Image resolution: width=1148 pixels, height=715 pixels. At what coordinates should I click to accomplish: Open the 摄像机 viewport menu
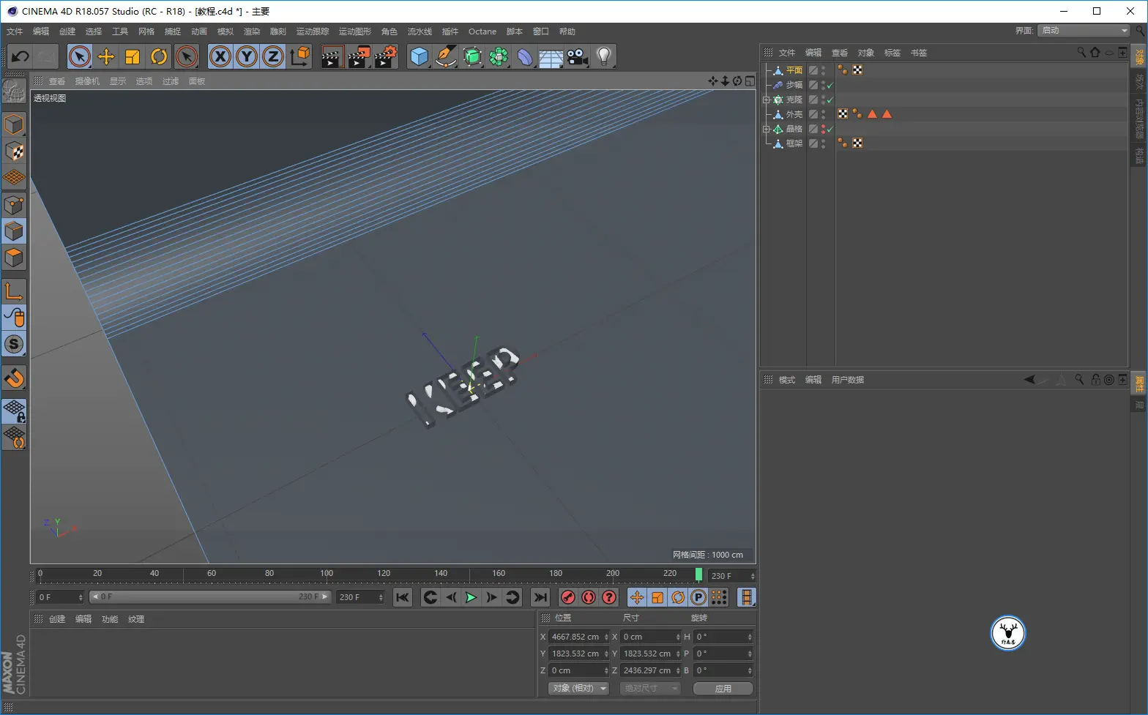pyautogui.click(x=87, y=81)
